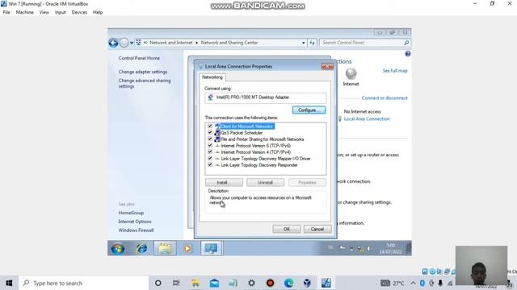Open Windows Explorer on Win 7 taskbar
517x290 pixels.
165,248
